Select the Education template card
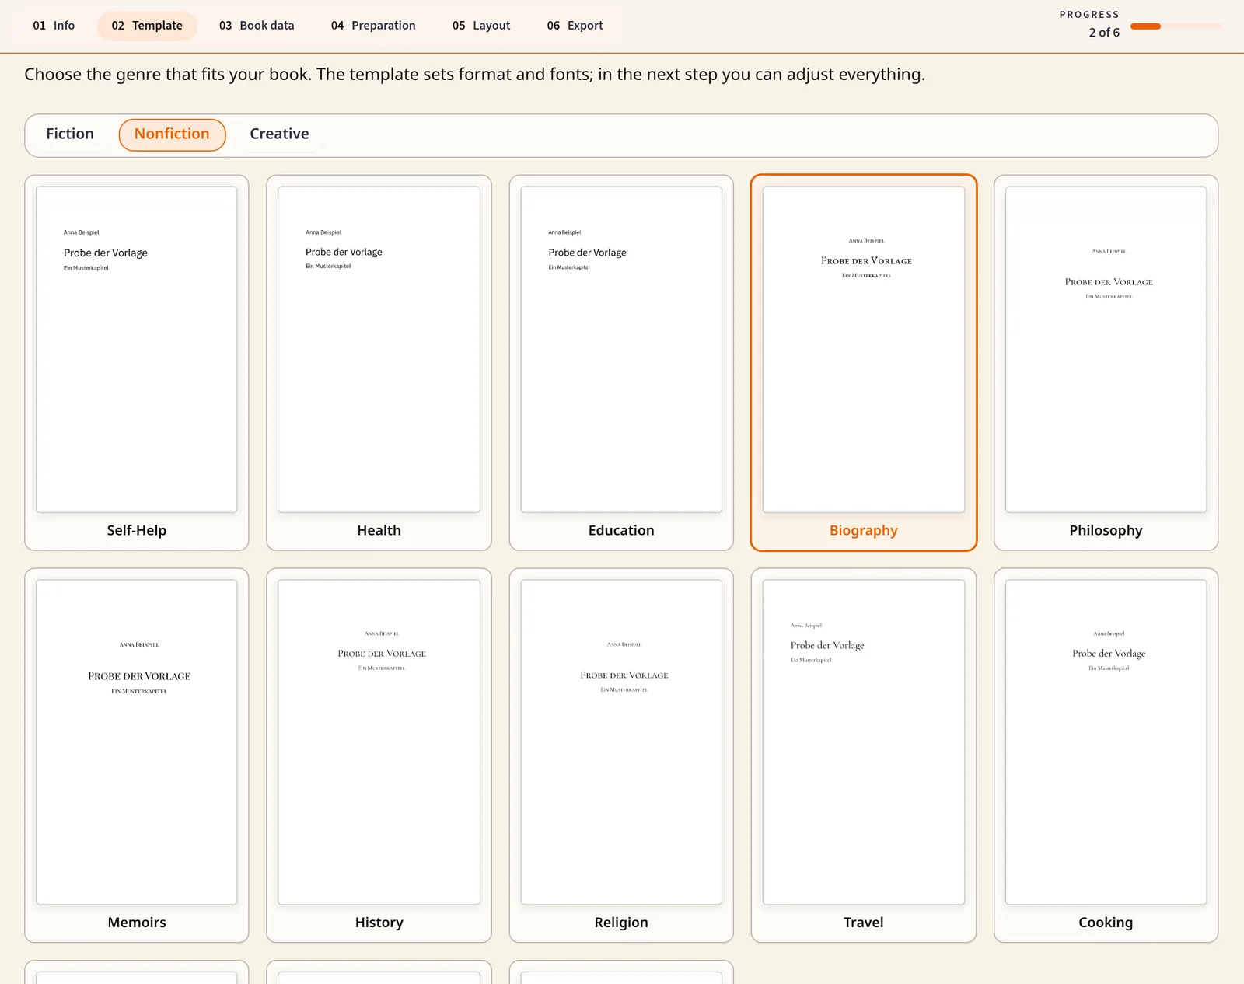The image size is (1244, 984). coord(621,363)
